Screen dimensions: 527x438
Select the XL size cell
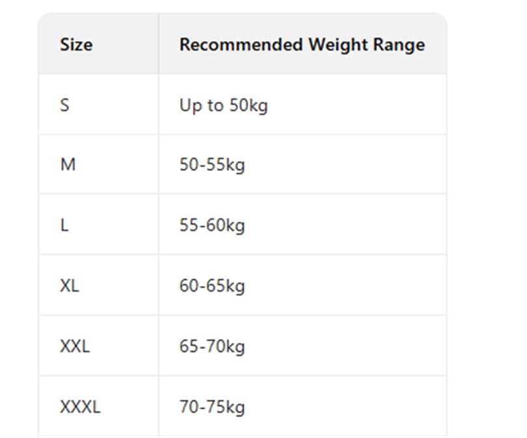click(98, 285)
